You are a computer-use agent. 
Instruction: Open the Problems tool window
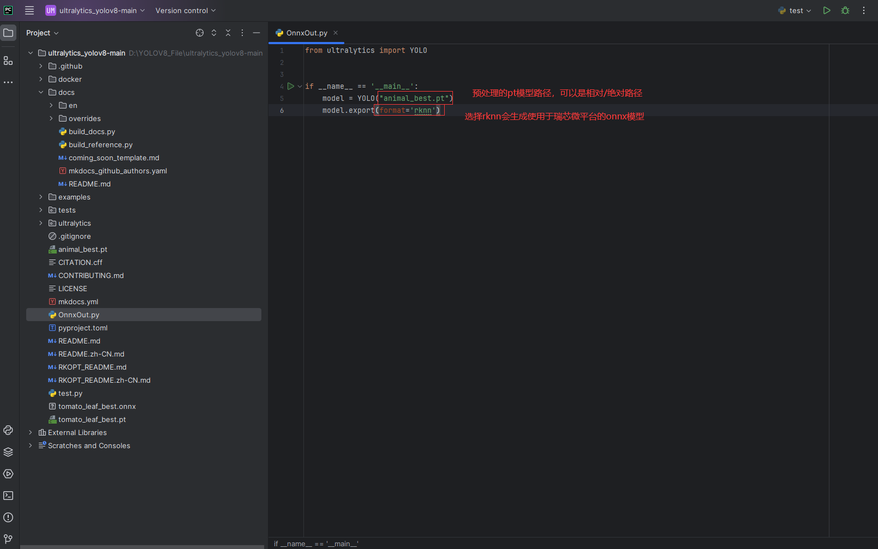coord(8,517)
